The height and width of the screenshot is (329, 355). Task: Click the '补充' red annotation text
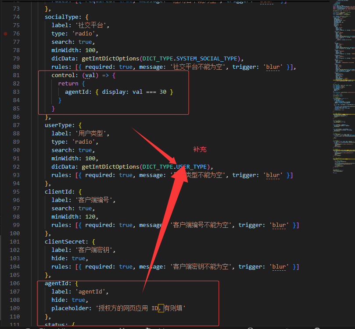click(x=200, y=149)
